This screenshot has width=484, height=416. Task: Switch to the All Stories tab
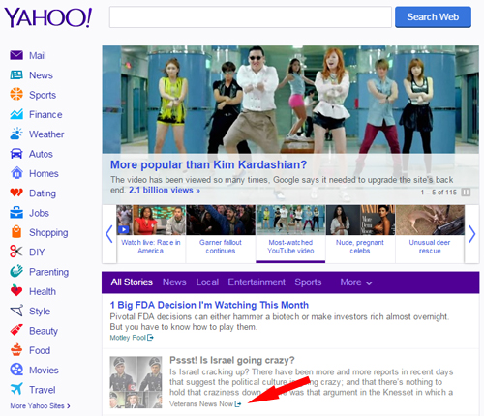132,282
